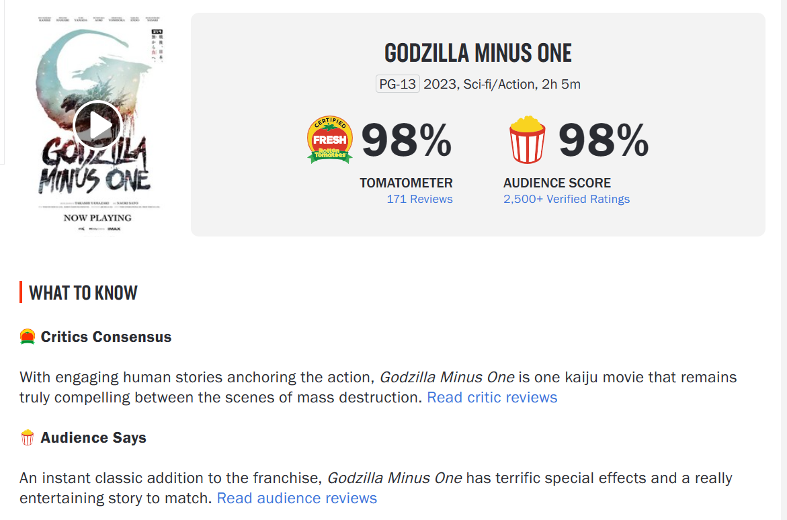Screen dimensions: 787x520
Task: Click the Tomatometer 98% score
Action: pos(407,141)
